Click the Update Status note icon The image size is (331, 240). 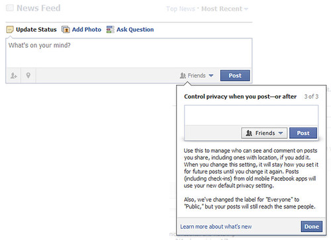[10, 30]
